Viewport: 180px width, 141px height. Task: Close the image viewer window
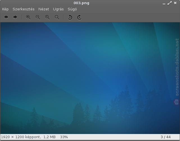pyautogui.click(x=175, y=3)
